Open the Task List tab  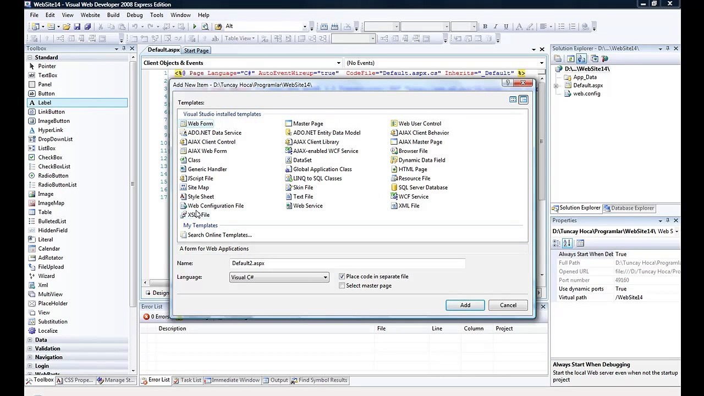click(x=188, y=380)
